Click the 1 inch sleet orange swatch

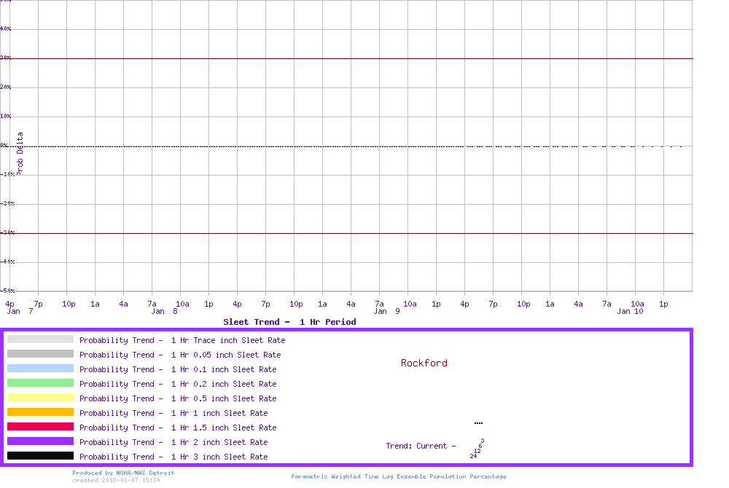pyautogui.click(x=40, y=412)
